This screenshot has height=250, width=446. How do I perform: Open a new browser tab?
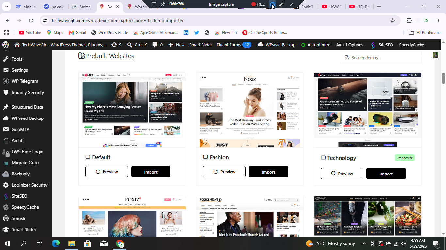pyautogui.click(x=379, y=7)
